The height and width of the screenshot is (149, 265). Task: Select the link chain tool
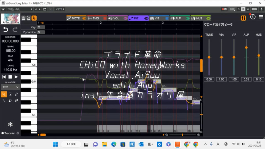click(16, 100)
